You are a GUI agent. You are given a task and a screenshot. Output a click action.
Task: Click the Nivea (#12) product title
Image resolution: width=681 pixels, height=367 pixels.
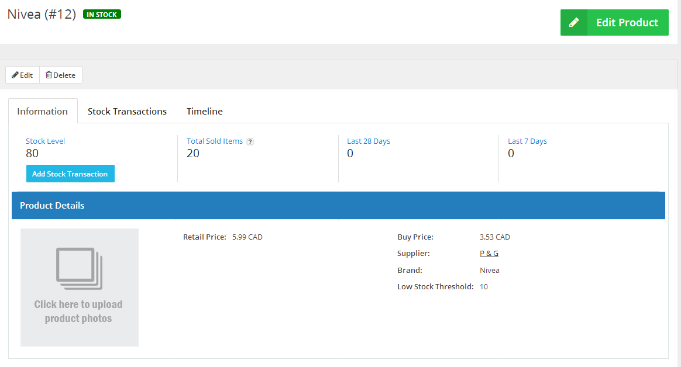pos(42,14)
